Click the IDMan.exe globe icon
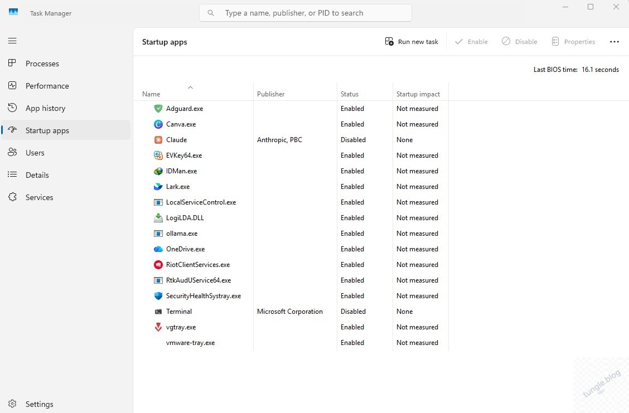Image resolution: width=629 pixels, height=413 pixels. click(158, 171)
